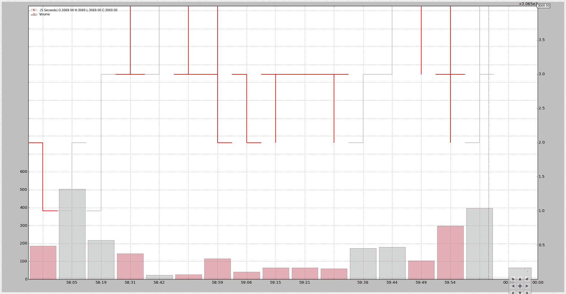This screenshot has height=294, width=566.
Task: Click the 100 volume axis label
Action: (24, 261)
